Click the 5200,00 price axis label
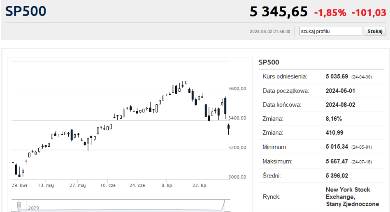 pyautogui.click(x=237, y=147)
